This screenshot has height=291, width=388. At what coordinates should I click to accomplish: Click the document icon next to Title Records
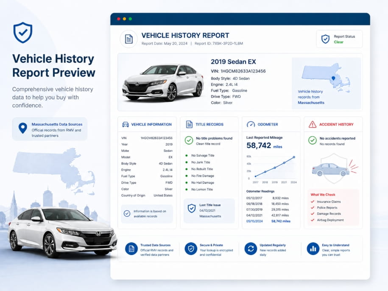click(x=189, y=124)
